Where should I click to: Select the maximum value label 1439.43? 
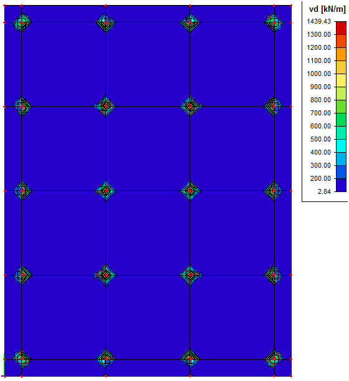click(x=318, y=21)
